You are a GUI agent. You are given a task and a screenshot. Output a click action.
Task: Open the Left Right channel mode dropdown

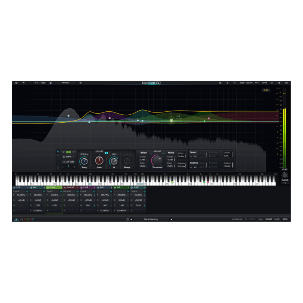69,162
